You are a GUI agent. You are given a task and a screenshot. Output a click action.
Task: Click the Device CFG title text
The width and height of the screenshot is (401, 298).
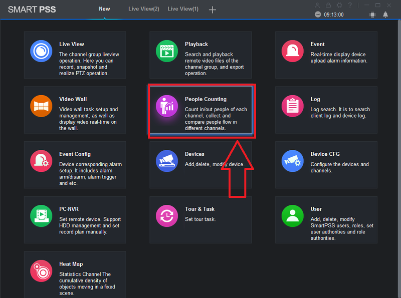325,154
